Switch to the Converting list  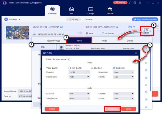[x=73, y=19]
